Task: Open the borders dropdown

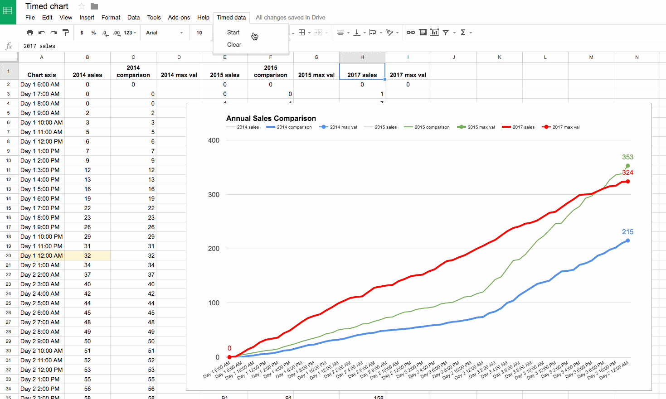Action: tap(304, 33)
